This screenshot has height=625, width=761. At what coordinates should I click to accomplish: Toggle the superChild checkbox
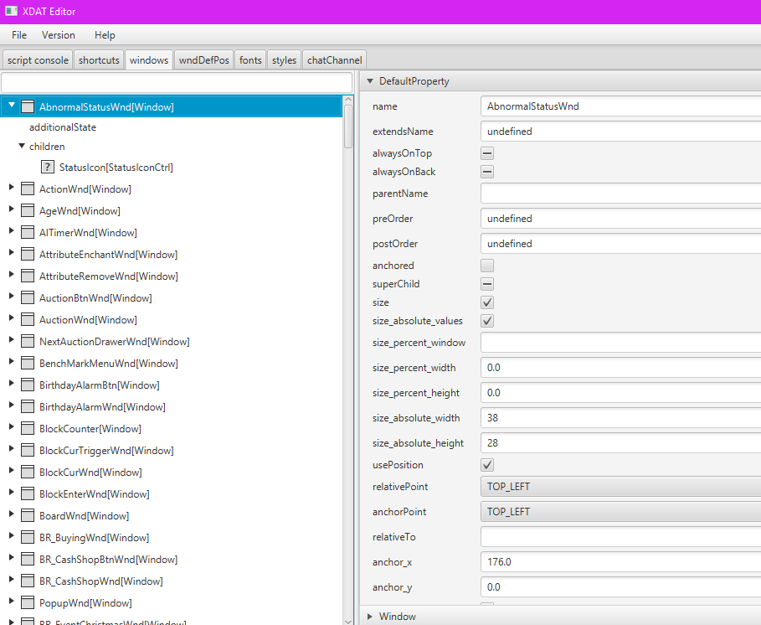pos(487,284)
